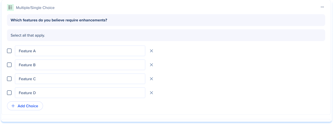This screenshot has height=124, width=333.
Task: Open the three-dot question options menu
Action: click(x=322, y=7)
